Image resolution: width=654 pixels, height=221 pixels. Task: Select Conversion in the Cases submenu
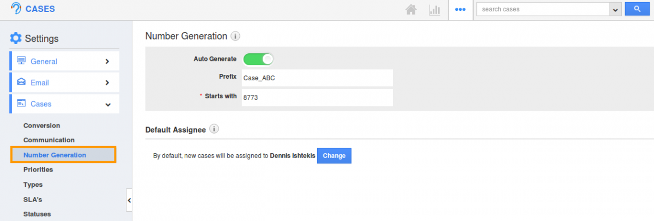pyautogui.click(x=42, y=125)
